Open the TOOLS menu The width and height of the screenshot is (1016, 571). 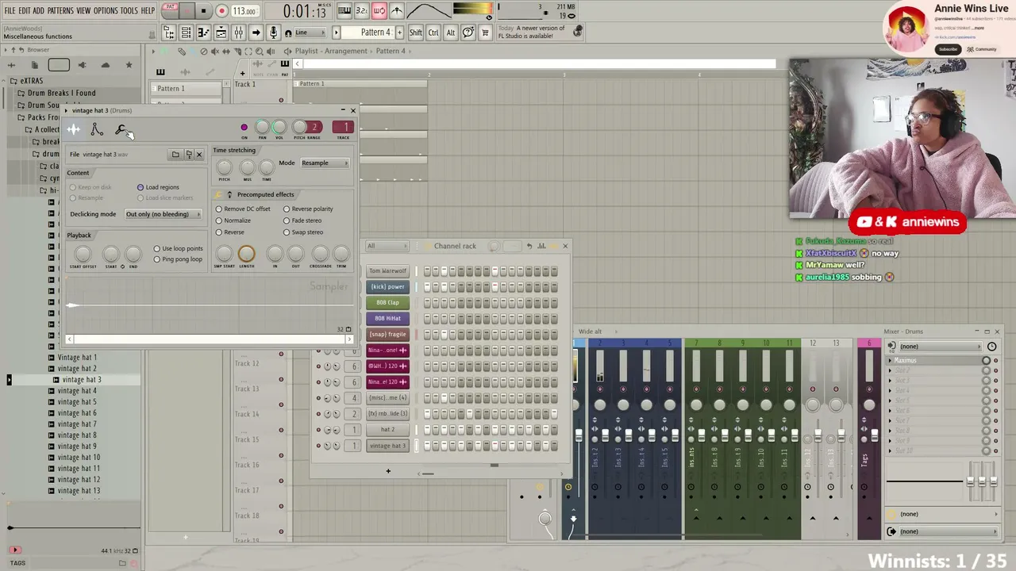coord(129,11)
